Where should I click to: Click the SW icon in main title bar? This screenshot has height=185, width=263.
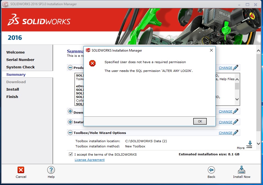5,4
